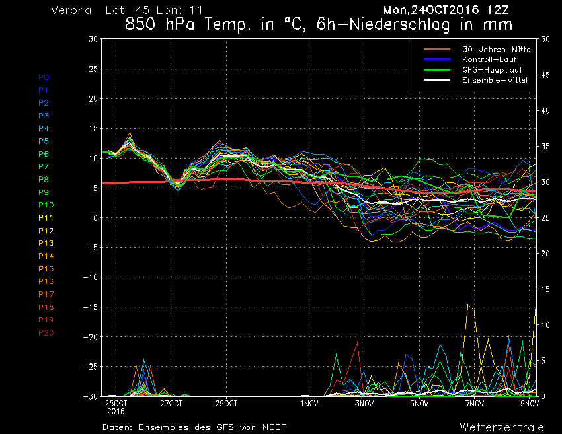Image resolution: width=562 pixels, height=434 pixels.
Task: Click the "-15" temperature axis value
Action: pyautogui.click(x=91, y=307)
